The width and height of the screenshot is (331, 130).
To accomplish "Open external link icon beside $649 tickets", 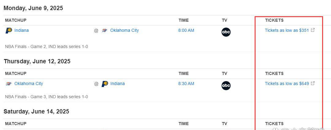I will click(313, 84).
